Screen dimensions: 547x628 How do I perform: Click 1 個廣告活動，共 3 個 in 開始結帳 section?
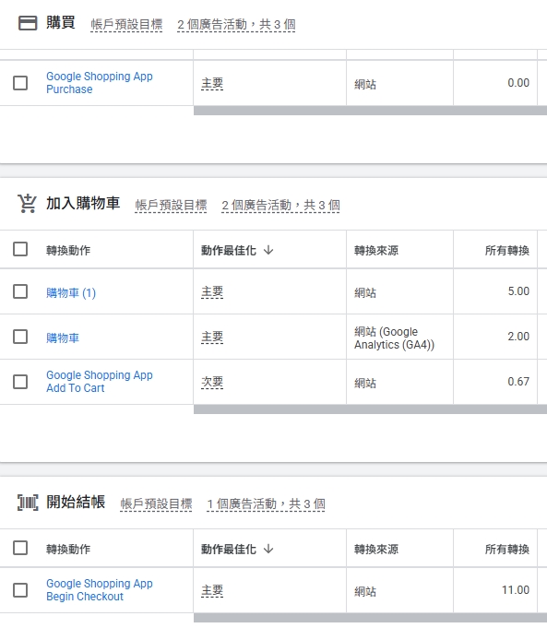pyautogui.click(x=266, y=504)
